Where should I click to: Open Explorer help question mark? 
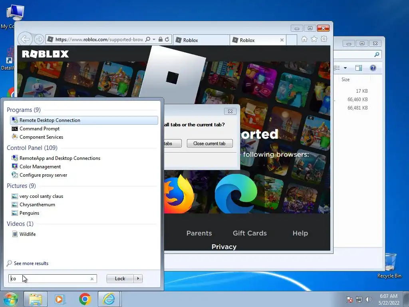(373, 68)
